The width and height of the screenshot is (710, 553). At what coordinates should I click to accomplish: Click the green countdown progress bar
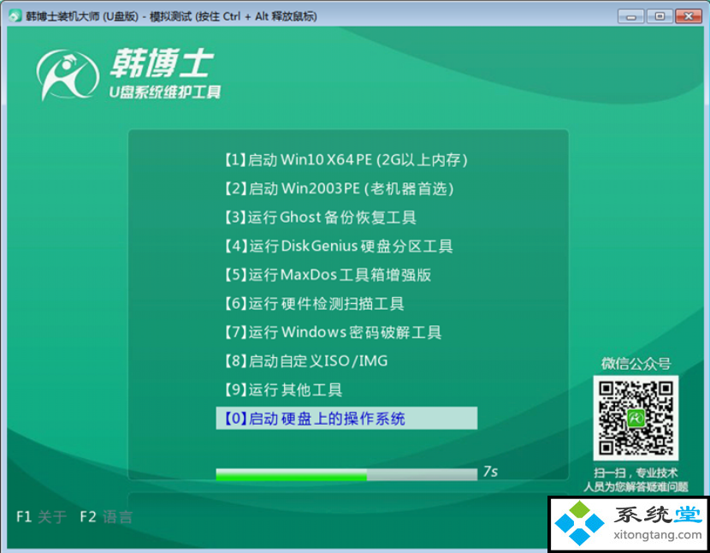(x=346, y=474)
